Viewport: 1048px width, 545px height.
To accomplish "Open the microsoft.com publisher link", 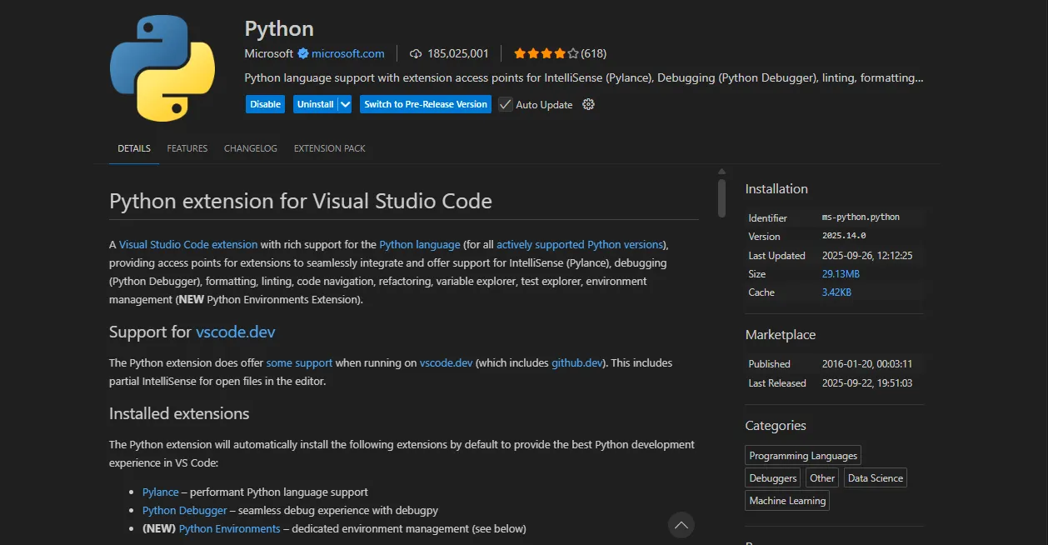I will [348, 53].
